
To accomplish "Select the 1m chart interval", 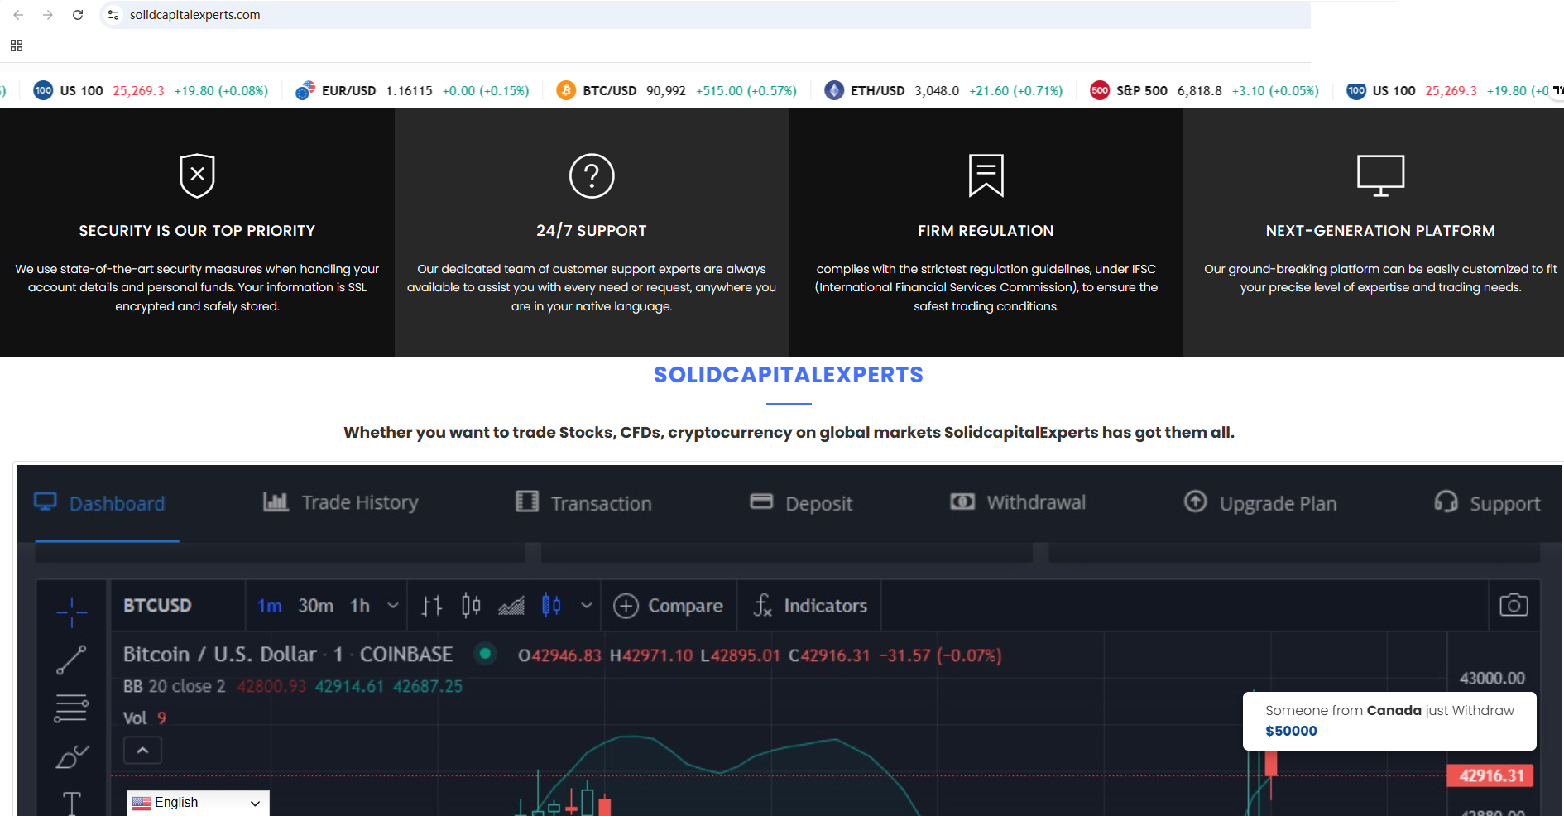I will tap(270, 606).
